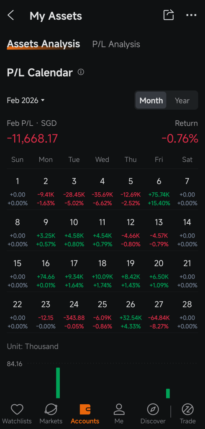Open the Me profile icon

(x=119, y=410)
